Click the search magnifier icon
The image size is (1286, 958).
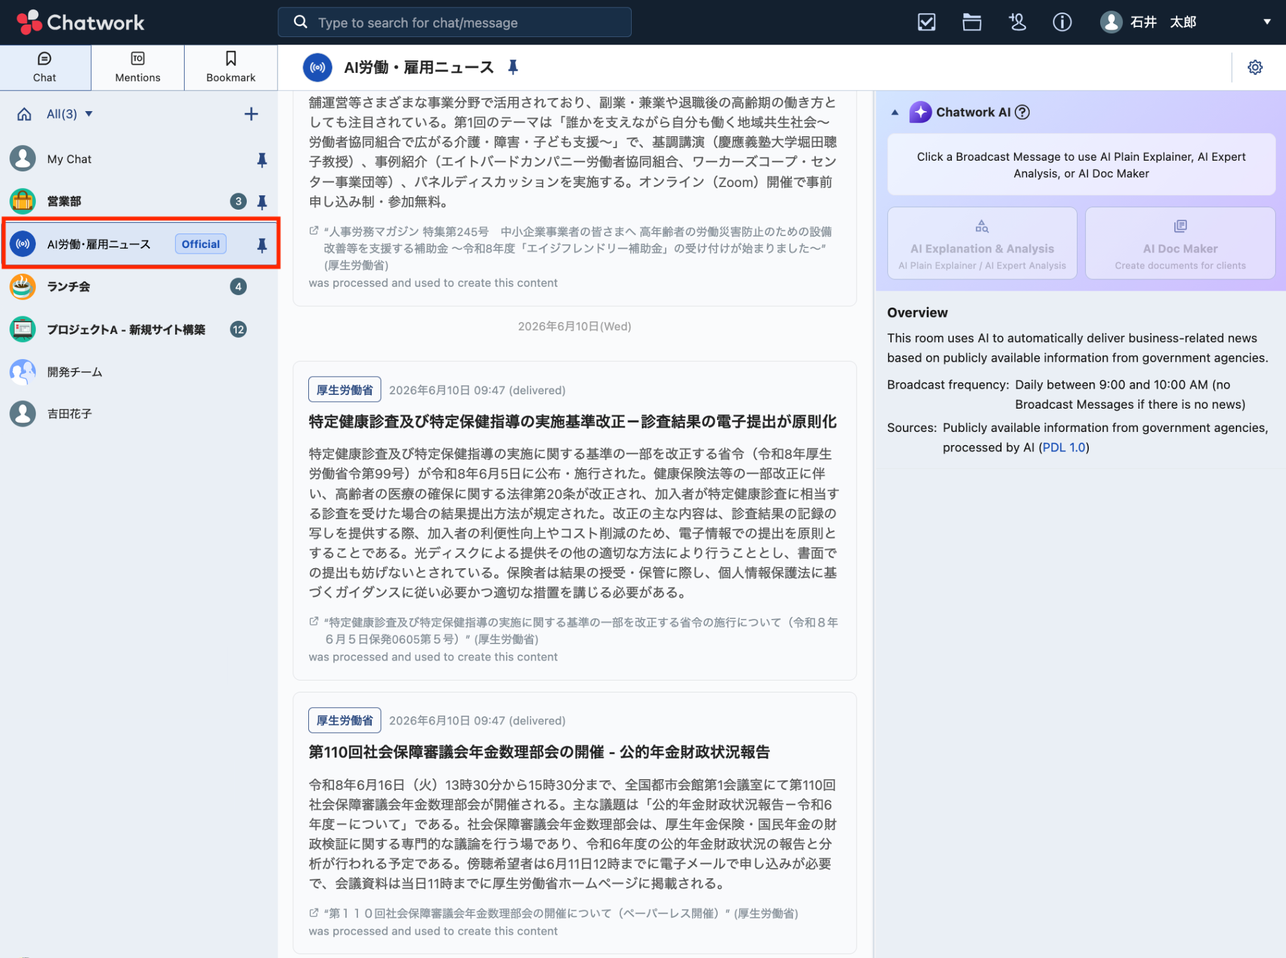pos(301,23)
